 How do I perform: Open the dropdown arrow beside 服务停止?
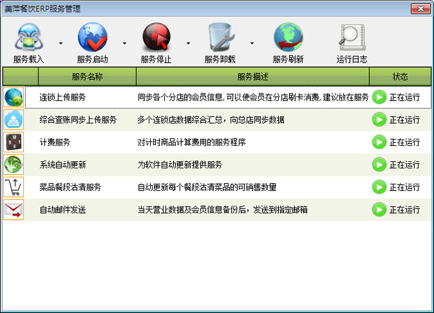point(188,44)
